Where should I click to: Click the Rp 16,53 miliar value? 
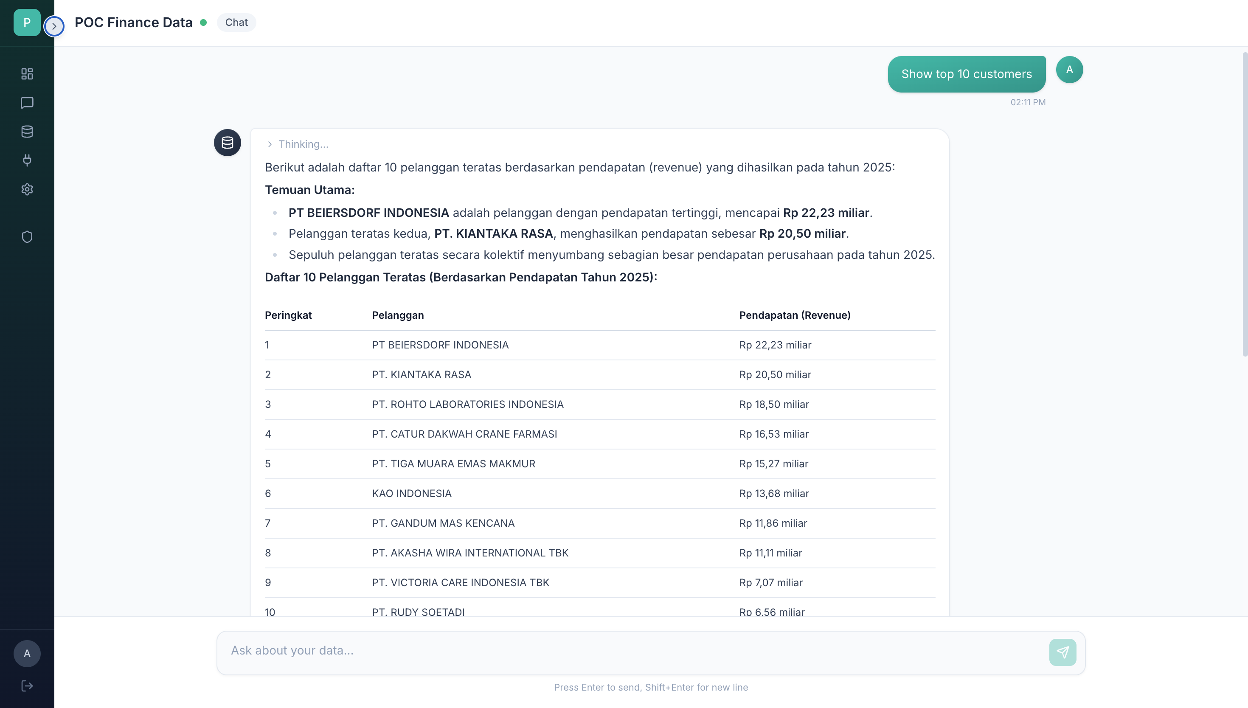(x=774, y=434)
